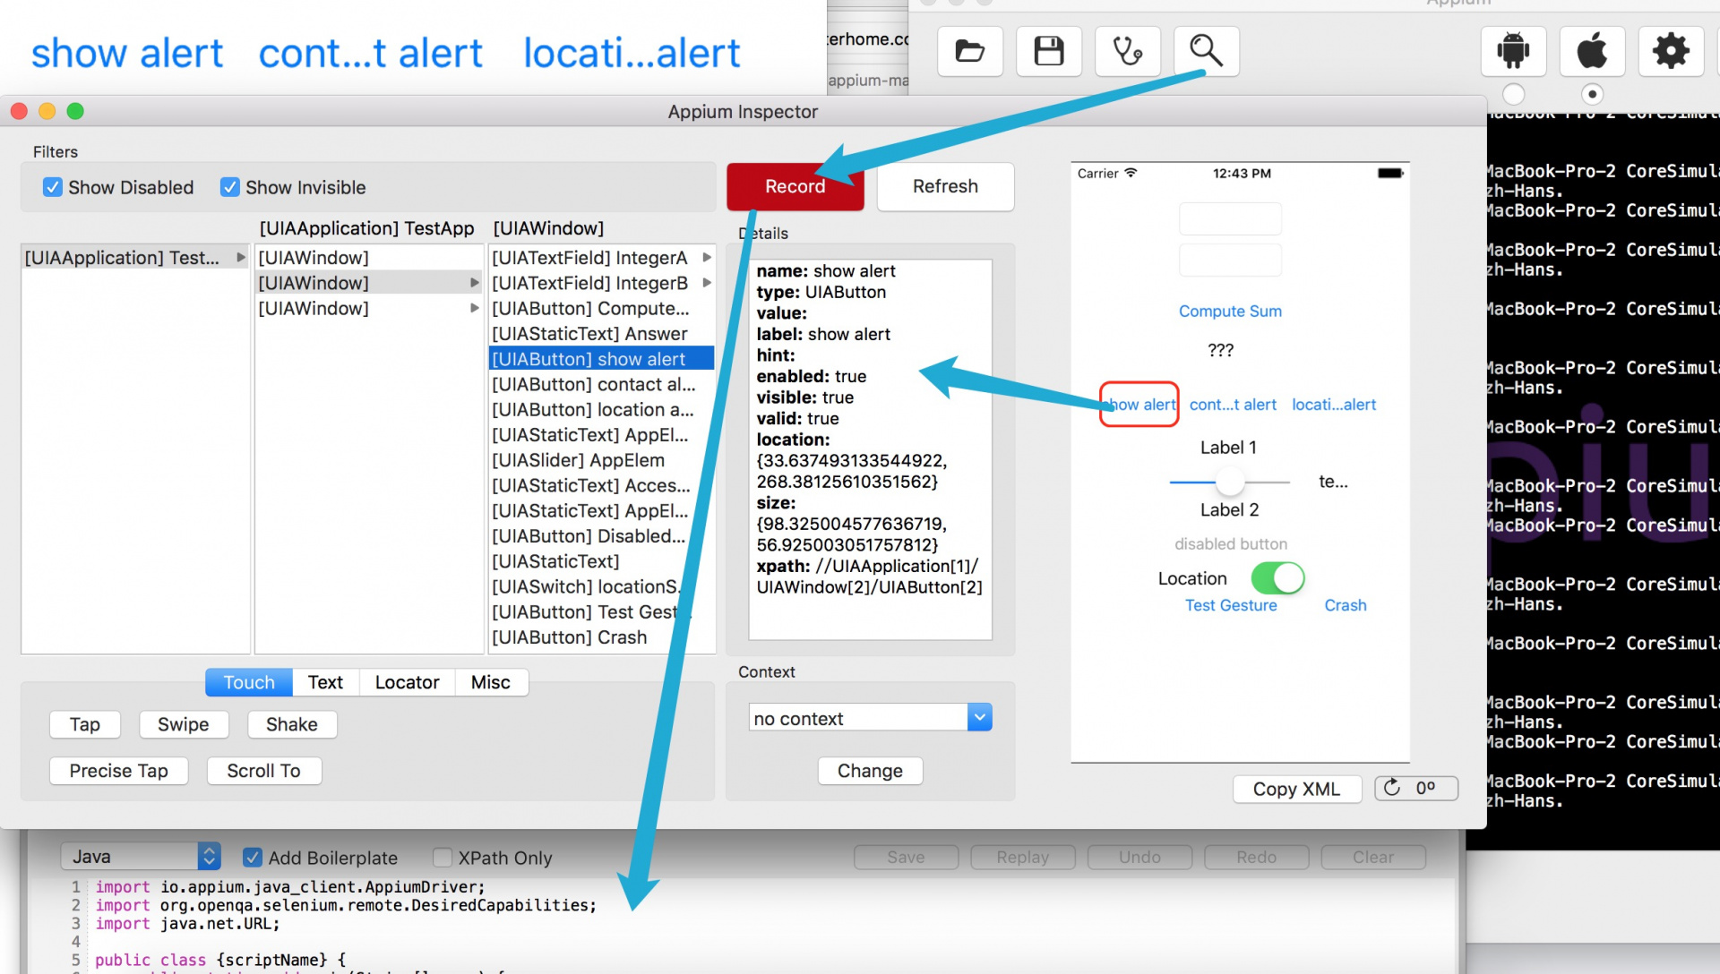Image resolution: width=1720 pixels, height=974 pixels.
Task: Open Android settings robot icon
Action: pyautogui.click(x=1513, y=51)
